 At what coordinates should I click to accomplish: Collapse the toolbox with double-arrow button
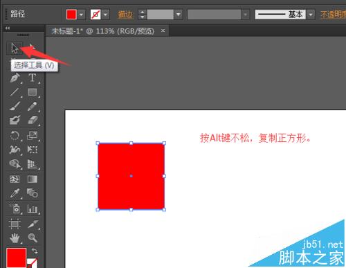click(x=8, y=28)
